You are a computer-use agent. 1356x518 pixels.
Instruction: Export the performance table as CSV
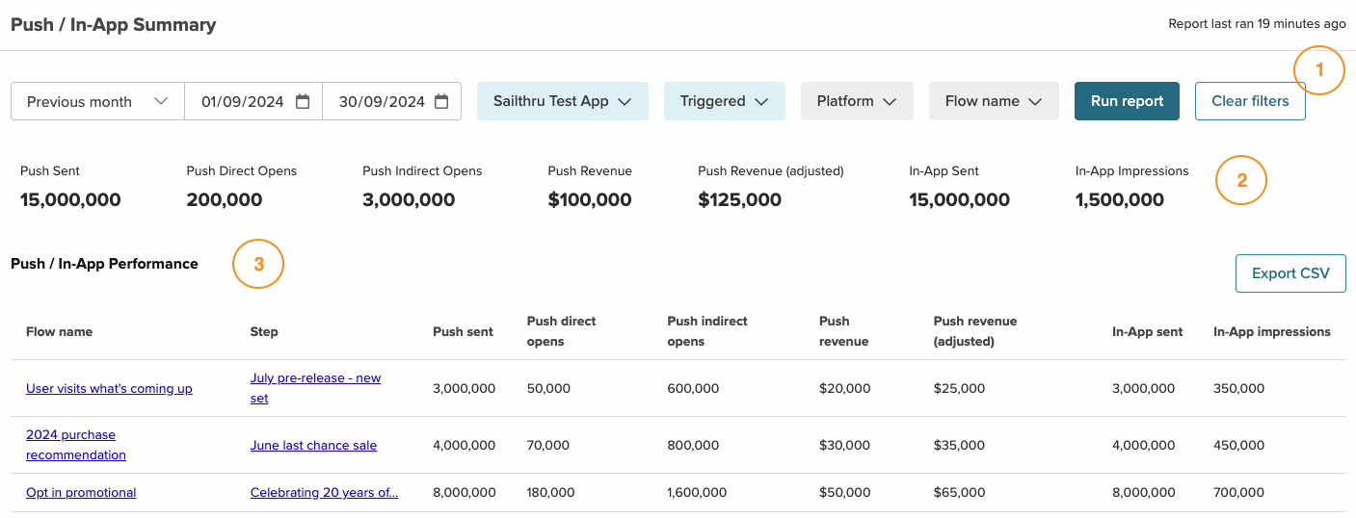(1290, 273)
